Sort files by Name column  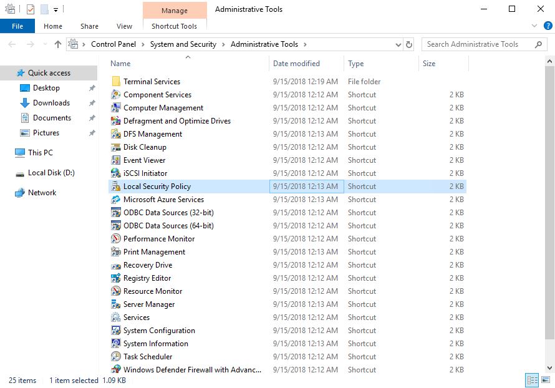click(188, 64)
